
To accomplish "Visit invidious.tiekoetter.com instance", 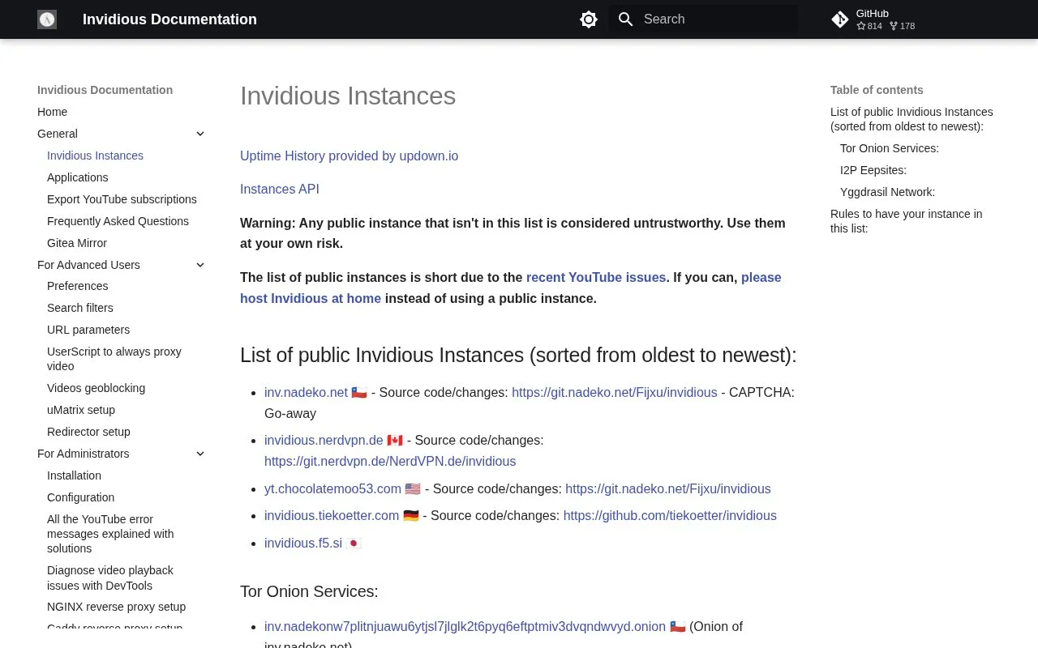I will click(332, 515).
